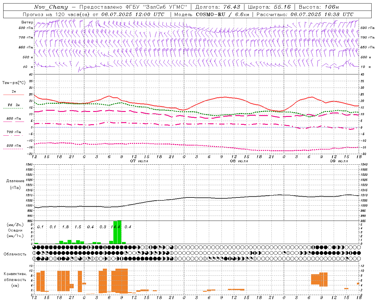Click the '07 июля' date label
376x300 pixels.
139,161
